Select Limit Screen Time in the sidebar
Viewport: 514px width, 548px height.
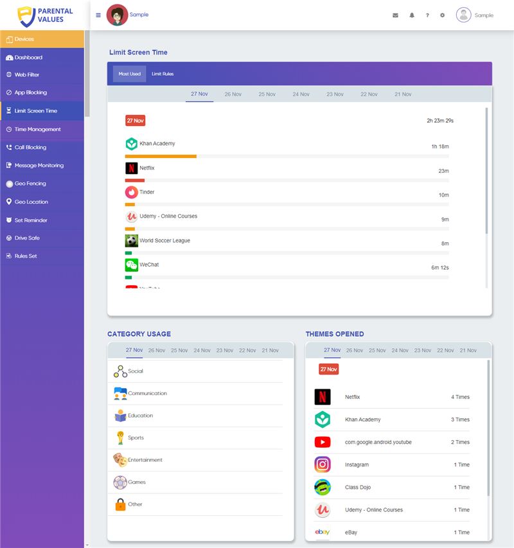click(x=42, y=110)
